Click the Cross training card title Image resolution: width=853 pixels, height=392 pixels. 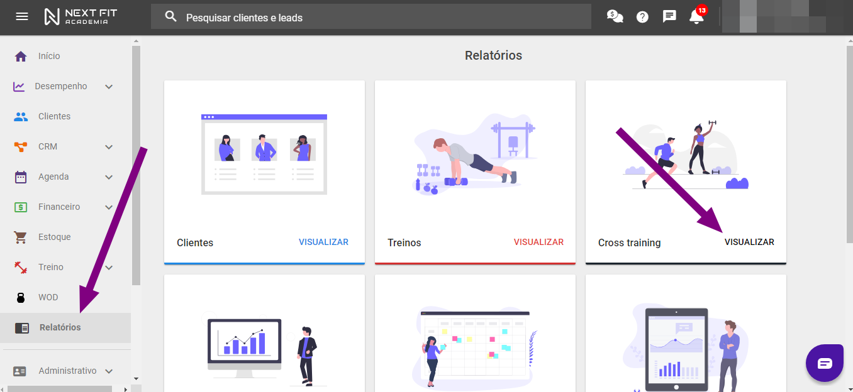pos(629,242)
